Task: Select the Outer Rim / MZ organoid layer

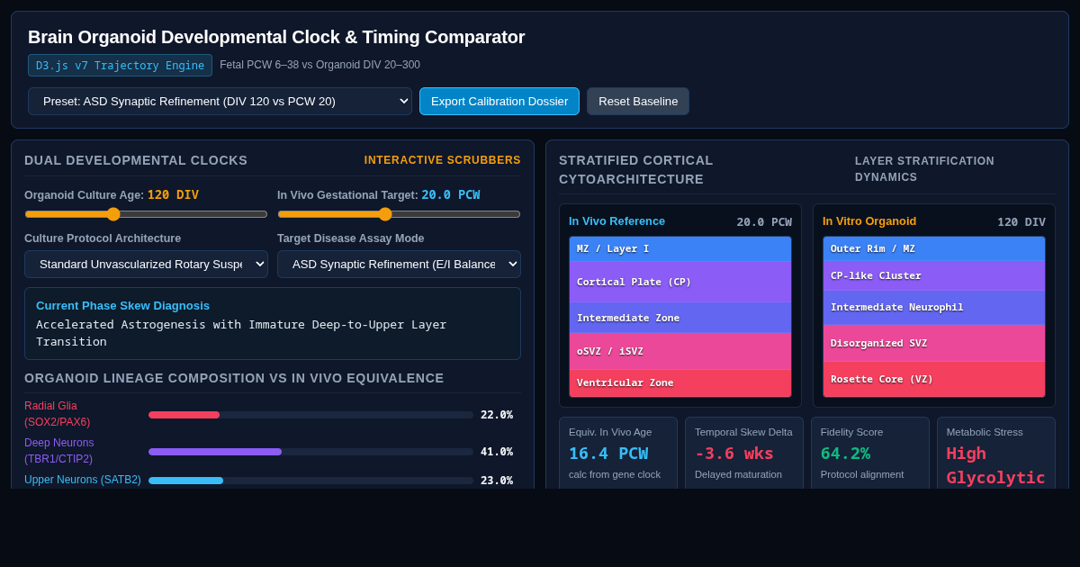Action: (x=934, y=248)
